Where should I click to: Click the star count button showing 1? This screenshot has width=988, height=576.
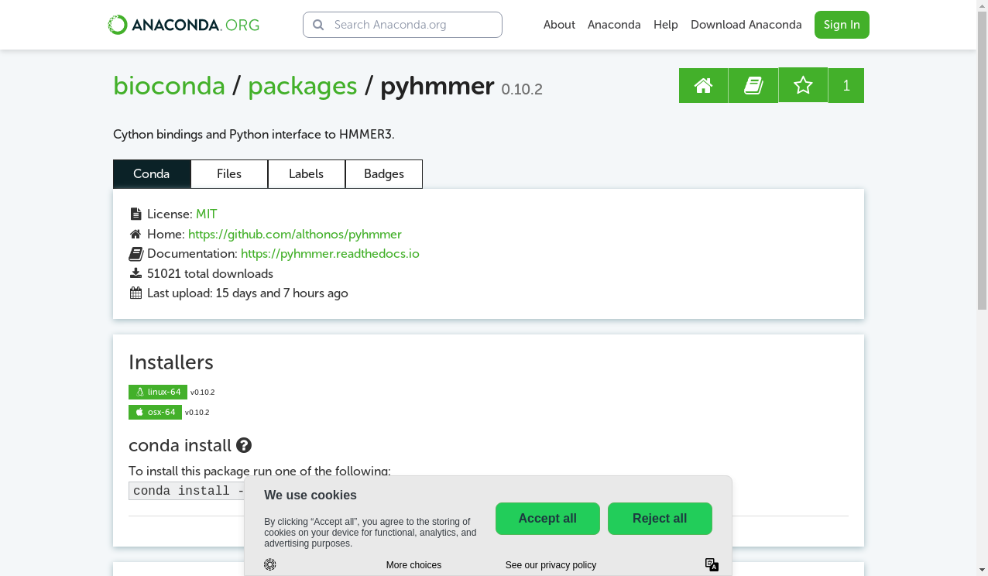coord(846,85)
